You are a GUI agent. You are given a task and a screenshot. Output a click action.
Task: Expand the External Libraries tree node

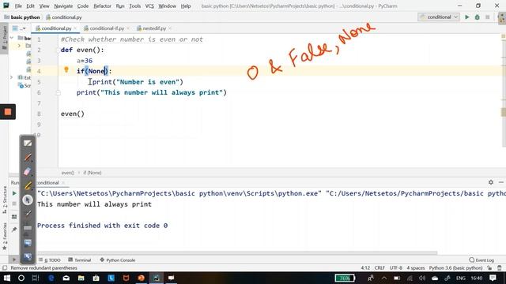pos(12,77)
